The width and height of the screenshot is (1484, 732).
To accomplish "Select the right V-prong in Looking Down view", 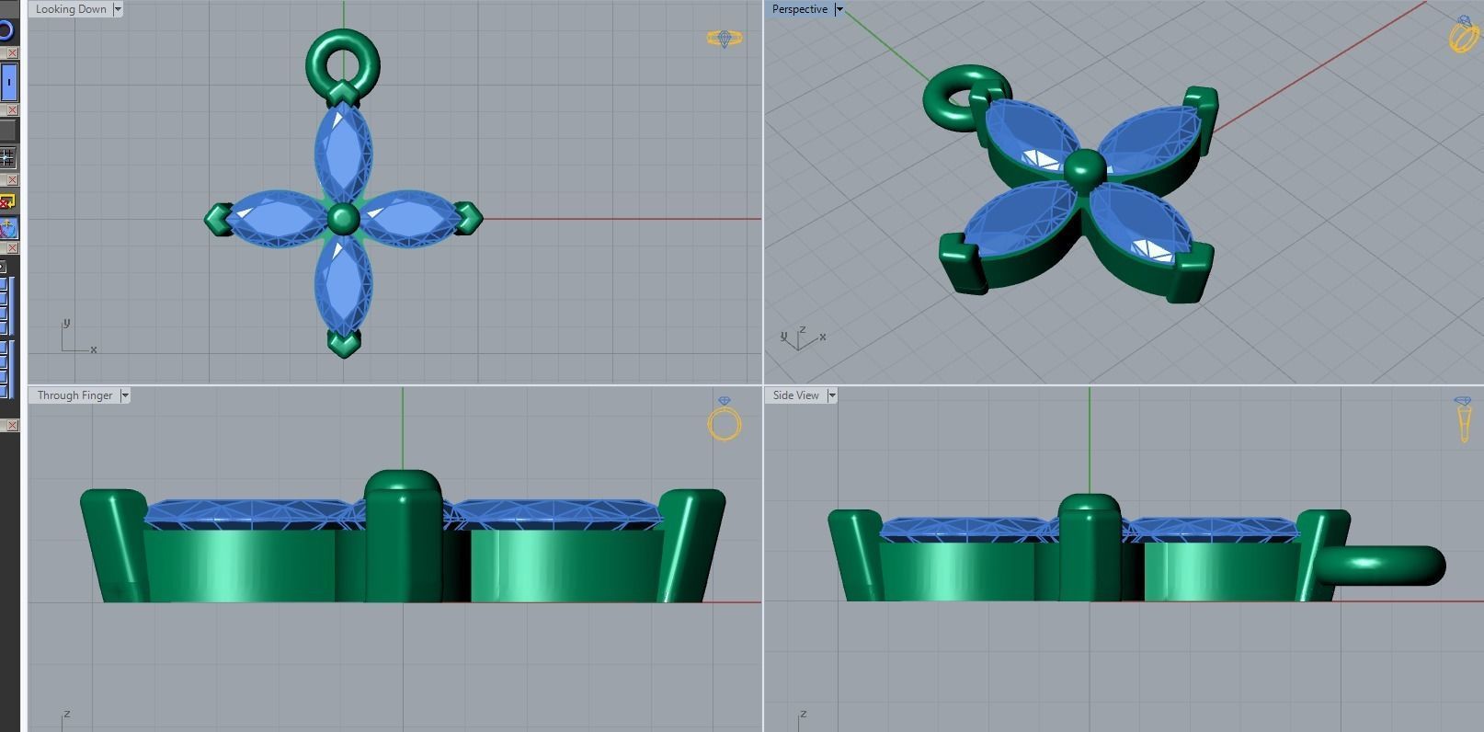I will (x=468, y=218).
